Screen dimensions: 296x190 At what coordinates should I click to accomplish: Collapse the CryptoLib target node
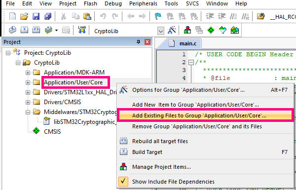[x=18, y=63]
